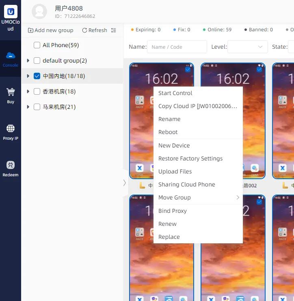Click the user avatar picture

(39, 11)
